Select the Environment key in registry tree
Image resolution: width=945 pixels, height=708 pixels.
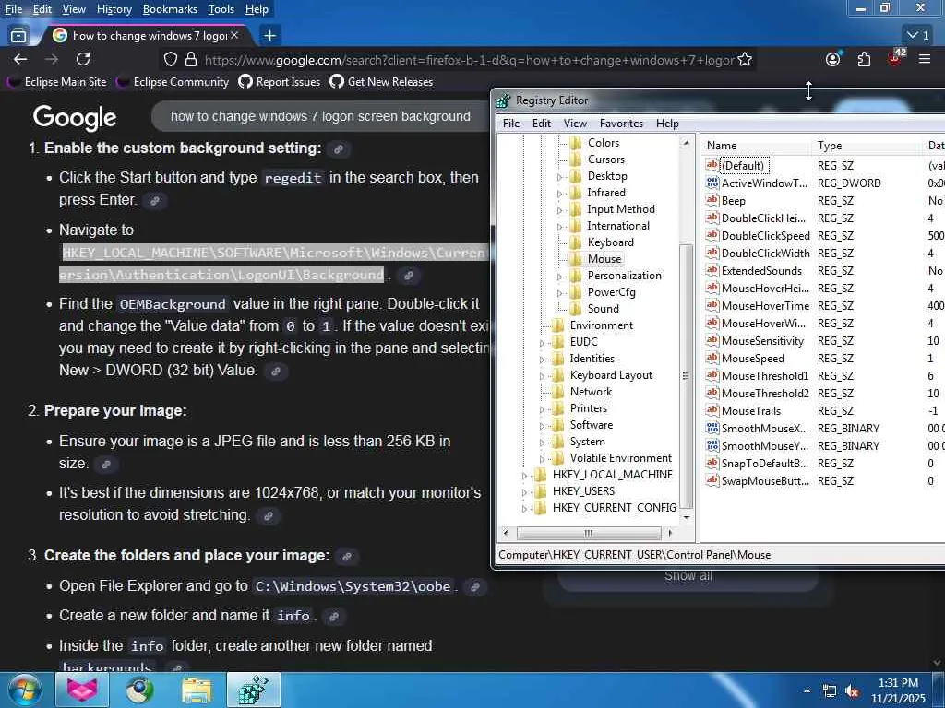click(602, 325)
